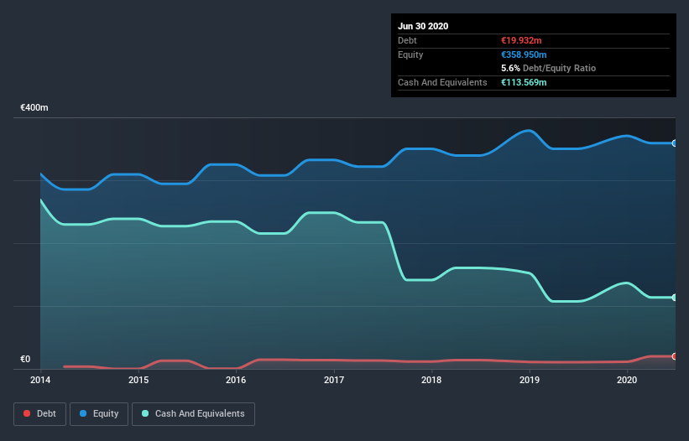Click the €358.950m equity value
Image resolution: width=689 pixels, height=441 pixels.
click(524, 54)
